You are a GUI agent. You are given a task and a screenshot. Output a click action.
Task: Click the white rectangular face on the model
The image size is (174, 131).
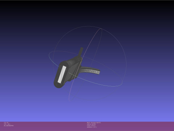pos(62,75)
